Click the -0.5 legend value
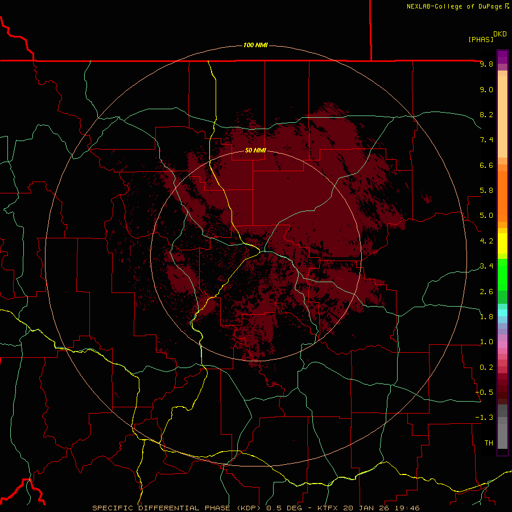Image resolution: width=512 pixels, height=512 pixels. 484,393
